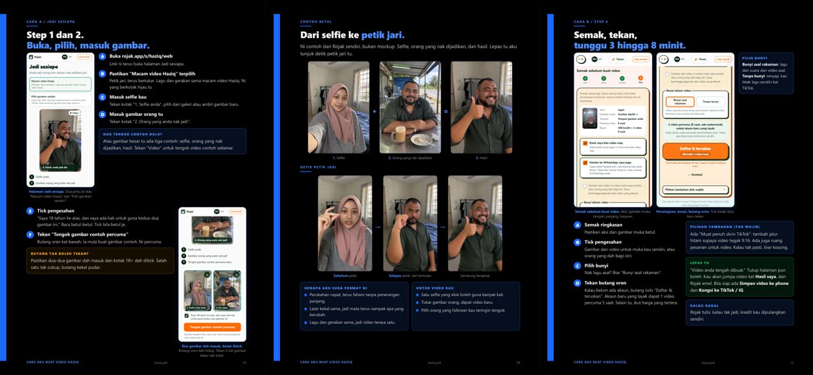Click 'Log masuk' in Daftar & teruskan phone
Viewport: 813px width, 375px height.
(722, 59)
